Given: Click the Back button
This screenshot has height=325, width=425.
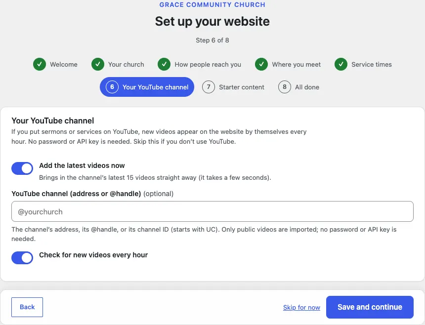Looking at the screenshot, I should click(x=27, y=307).
